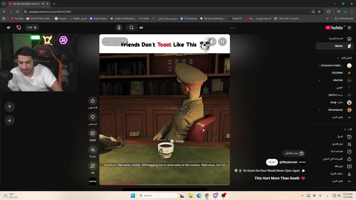
Task: Open the account avatar menu
Action: point(8,27)
